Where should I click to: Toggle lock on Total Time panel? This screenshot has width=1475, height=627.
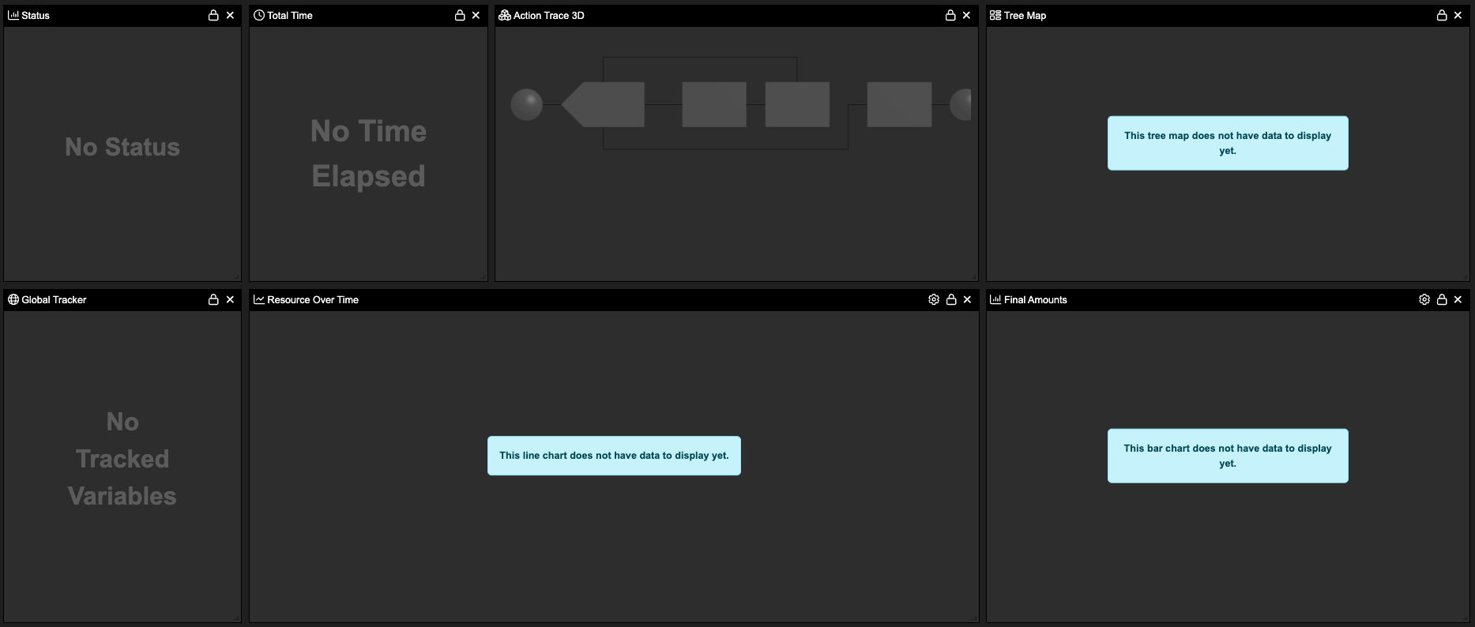[460, 15]
